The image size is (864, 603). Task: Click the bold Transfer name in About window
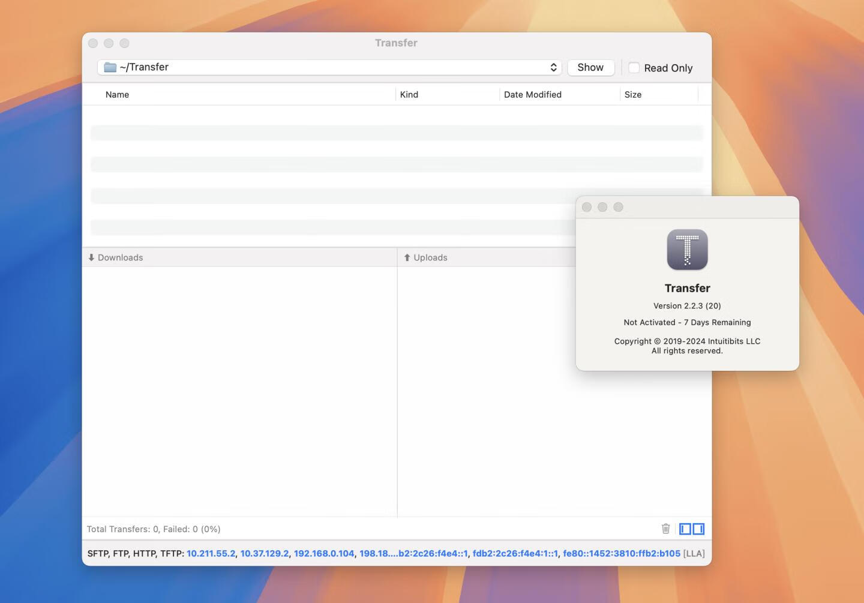point(687,288)
